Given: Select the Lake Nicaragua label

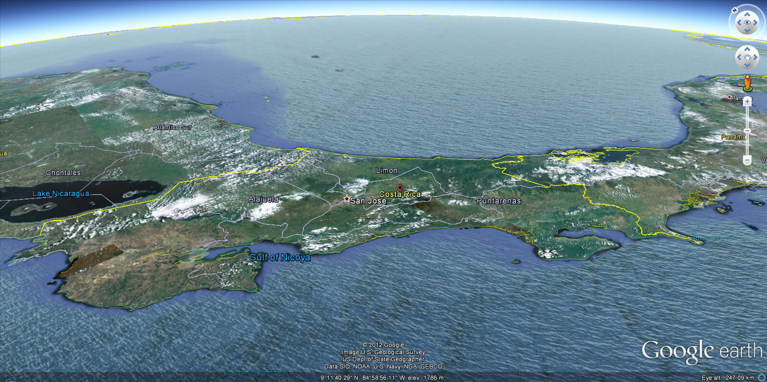Looking at the screenshot, I should [x=61, y=194].
